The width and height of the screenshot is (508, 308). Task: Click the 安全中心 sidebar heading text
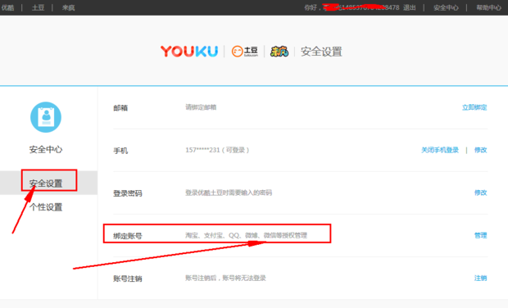tap(46, 149)
